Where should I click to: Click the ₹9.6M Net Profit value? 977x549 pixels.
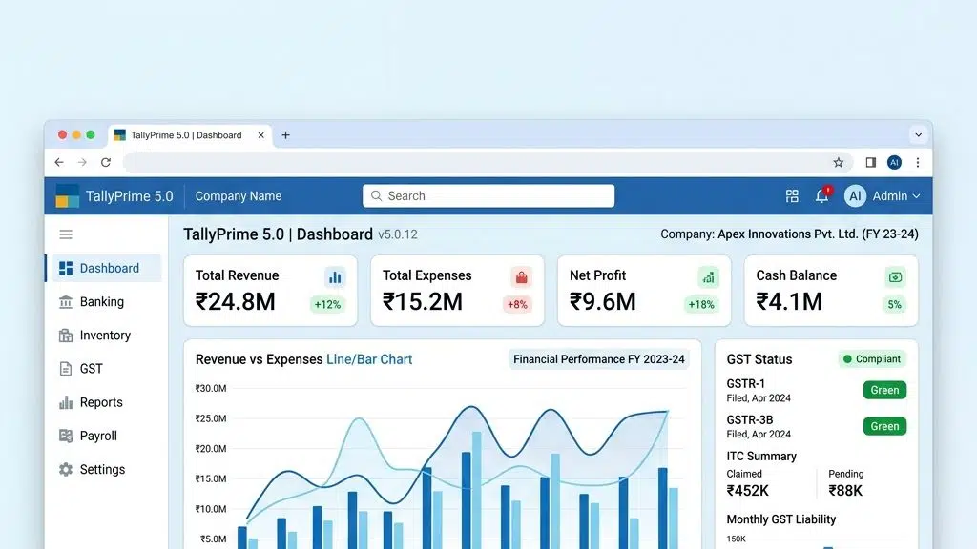point(603,302)
